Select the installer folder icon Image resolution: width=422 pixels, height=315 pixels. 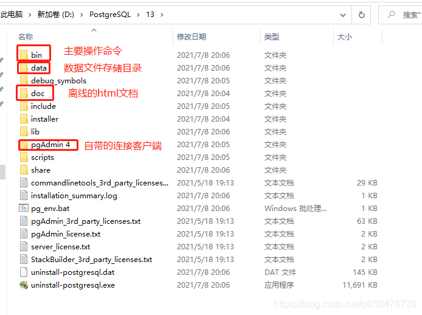(24, 119)
